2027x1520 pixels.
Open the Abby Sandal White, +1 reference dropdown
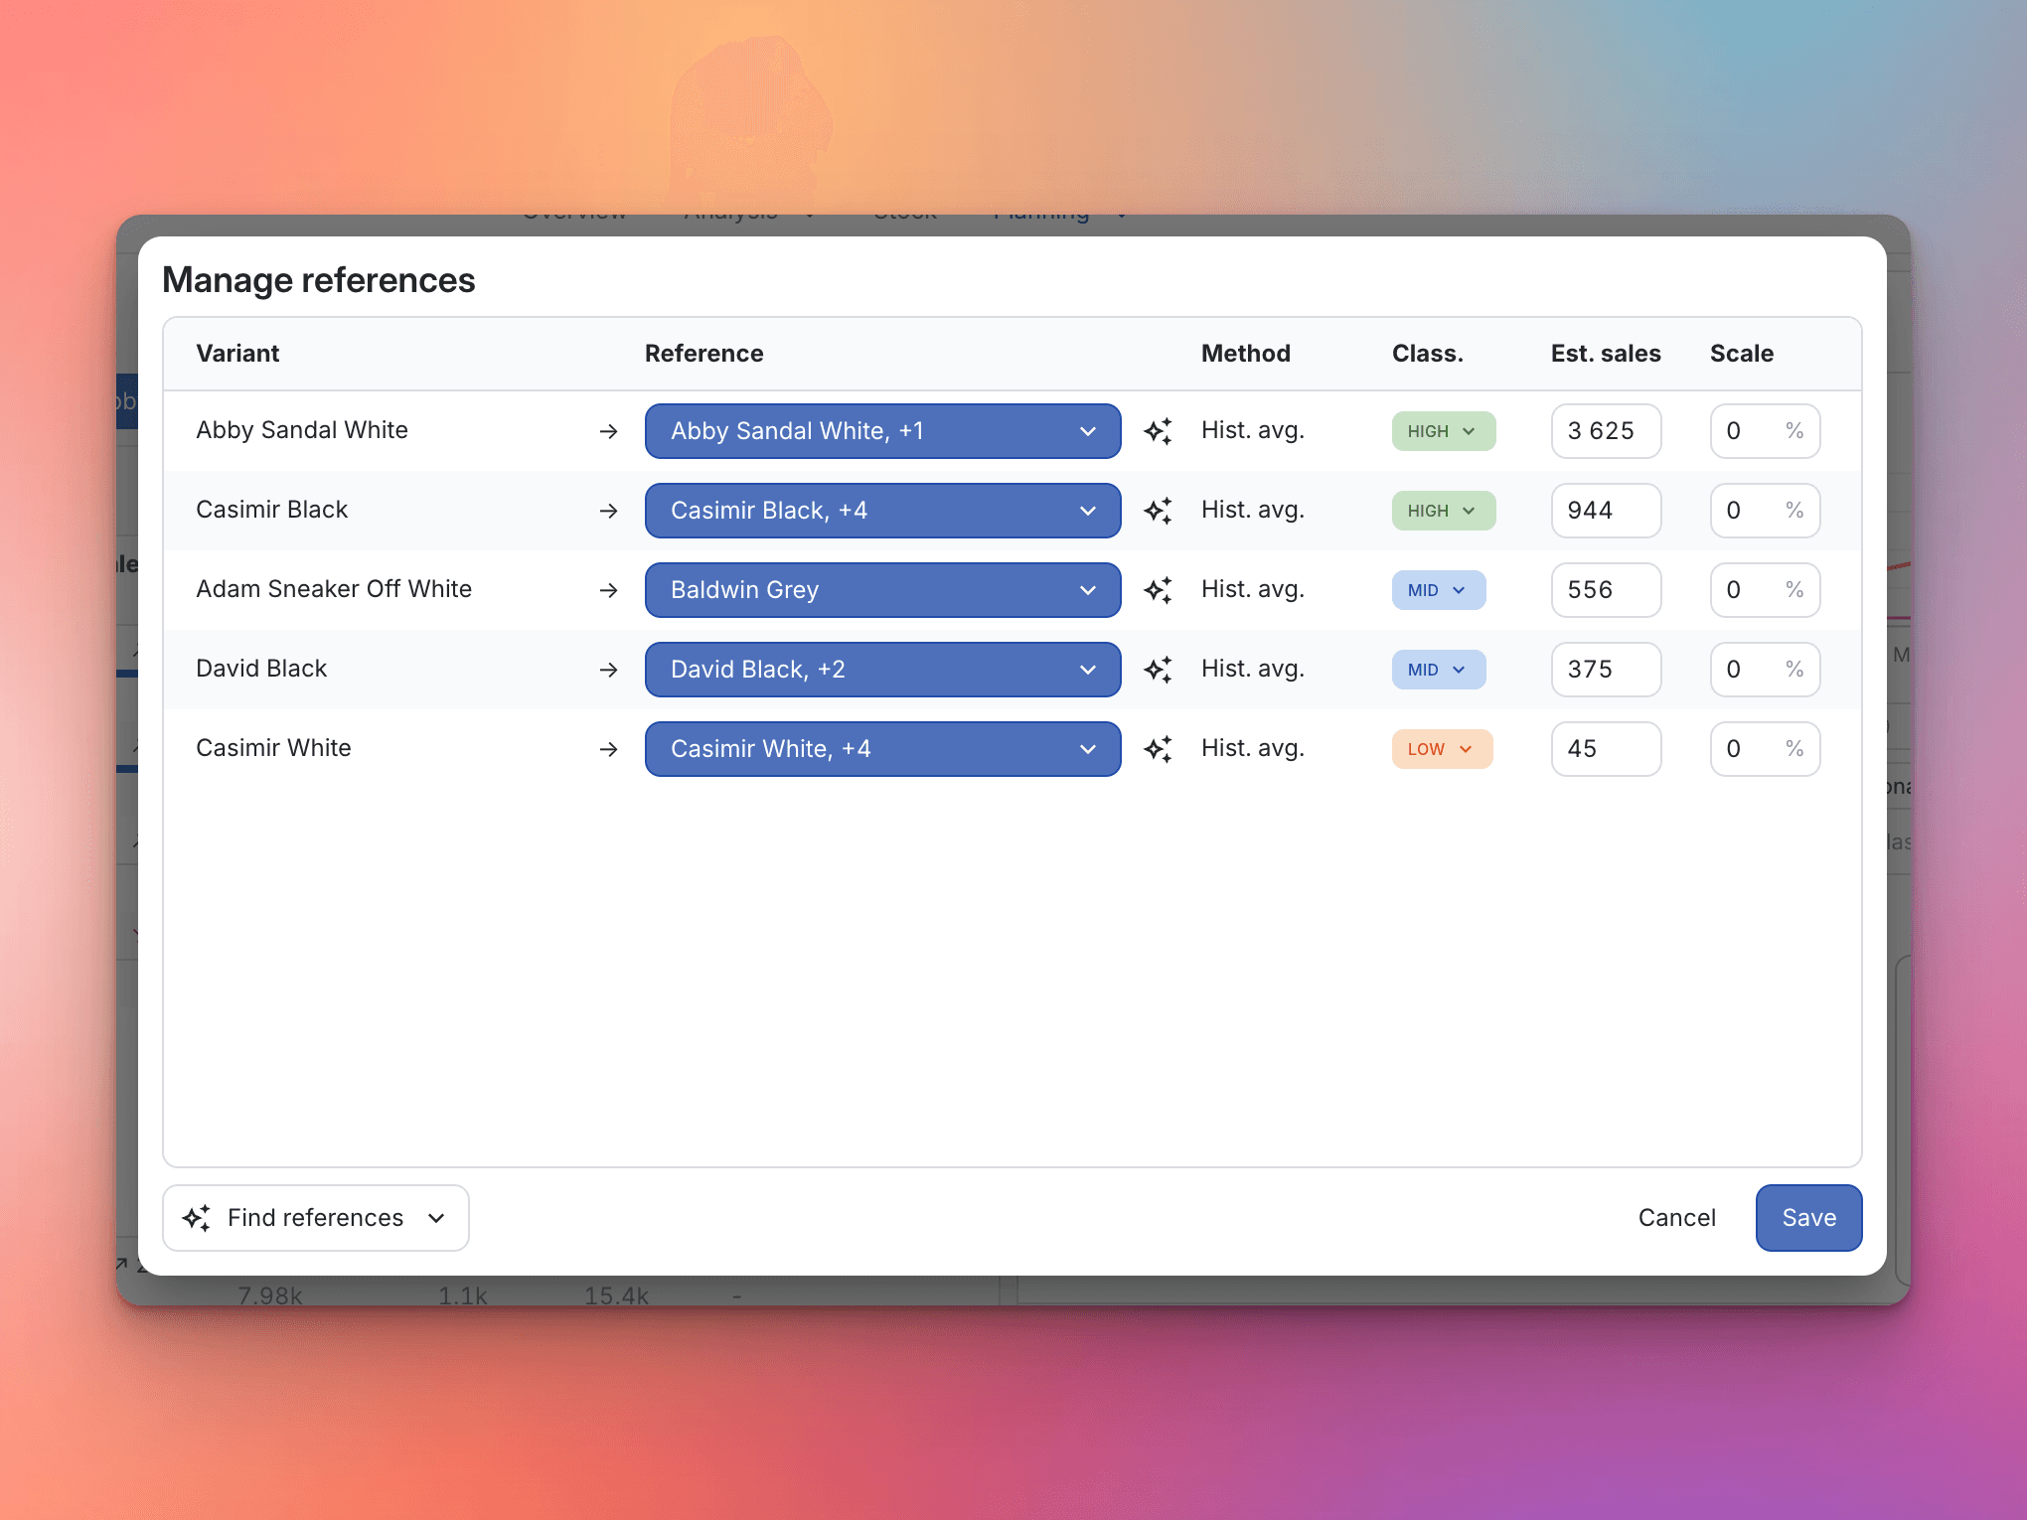882,431
